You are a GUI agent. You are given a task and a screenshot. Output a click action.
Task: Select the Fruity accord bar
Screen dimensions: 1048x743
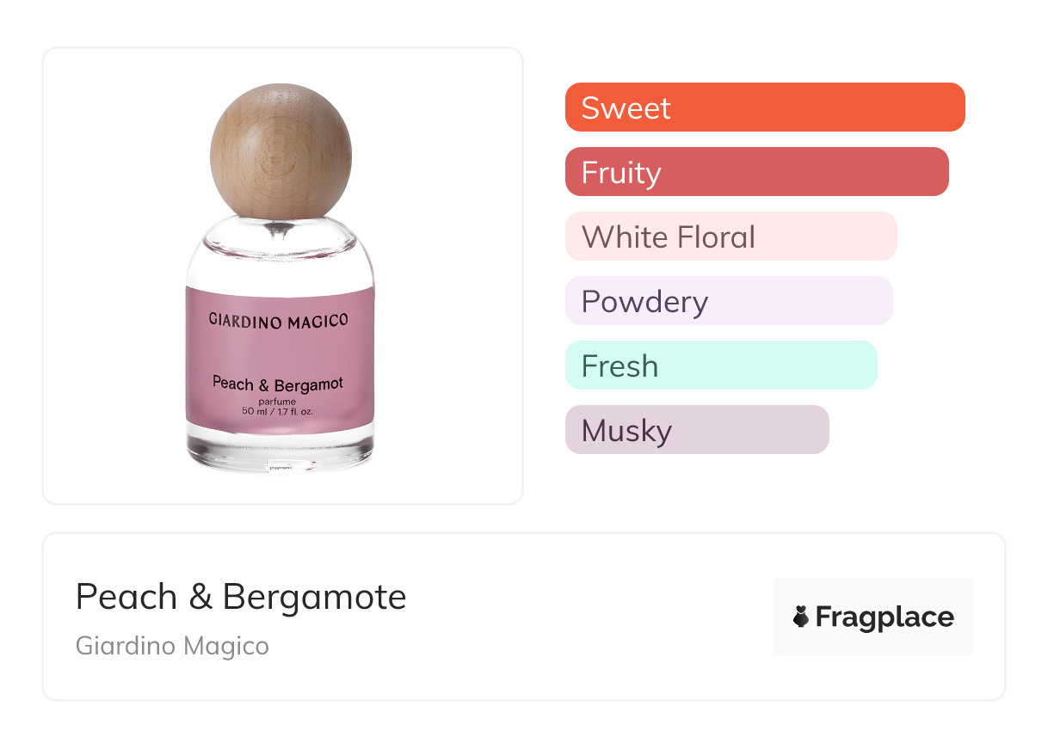point(757,172)
